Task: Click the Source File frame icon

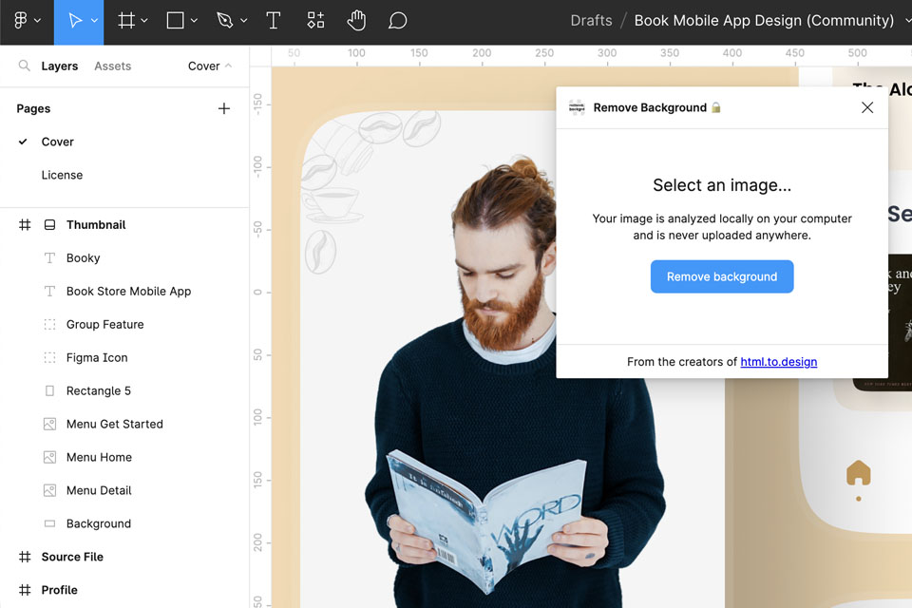Action: (x=25, y=556)
